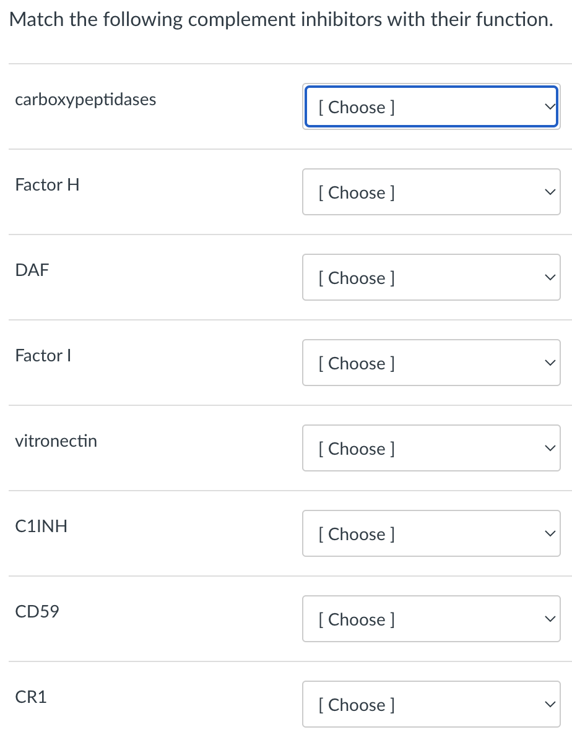Click the chevron on the CR1 dropdown

tap(550, 704)
